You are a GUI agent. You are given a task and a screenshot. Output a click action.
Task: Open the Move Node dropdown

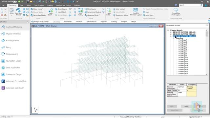click(x=43, y=9)
